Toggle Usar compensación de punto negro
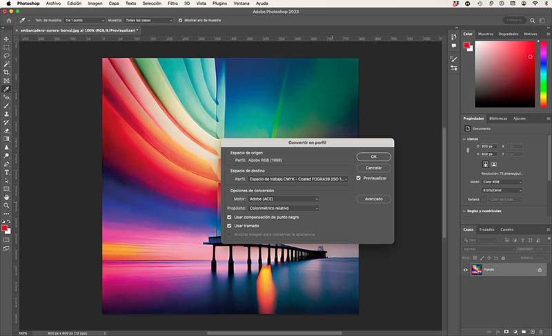Image resolution: width=552 pixels, height=336 pixels. (229, 217)
